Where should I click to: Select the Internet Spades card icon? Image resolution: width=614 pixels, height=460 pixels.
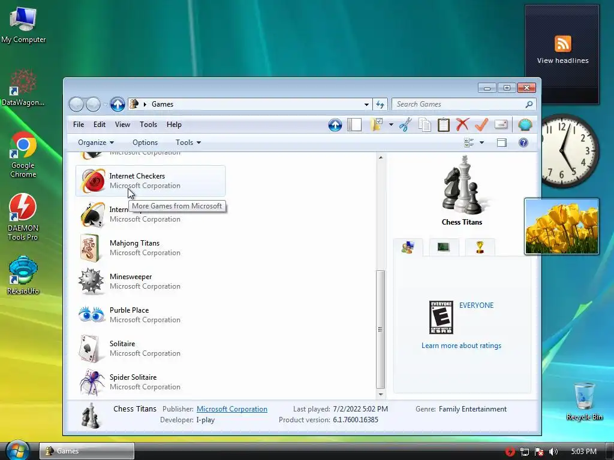tap(92, 214)
